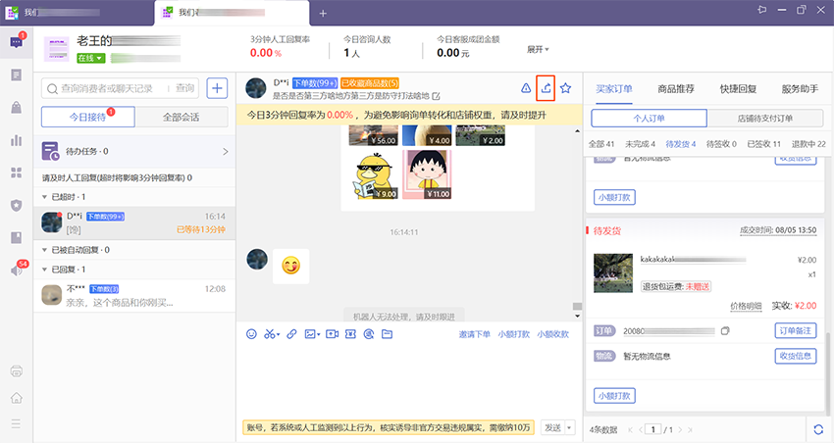Open the folder icon in chat toolbar
The height and width of the screenshot is (443, 834).
pos(387,334)
